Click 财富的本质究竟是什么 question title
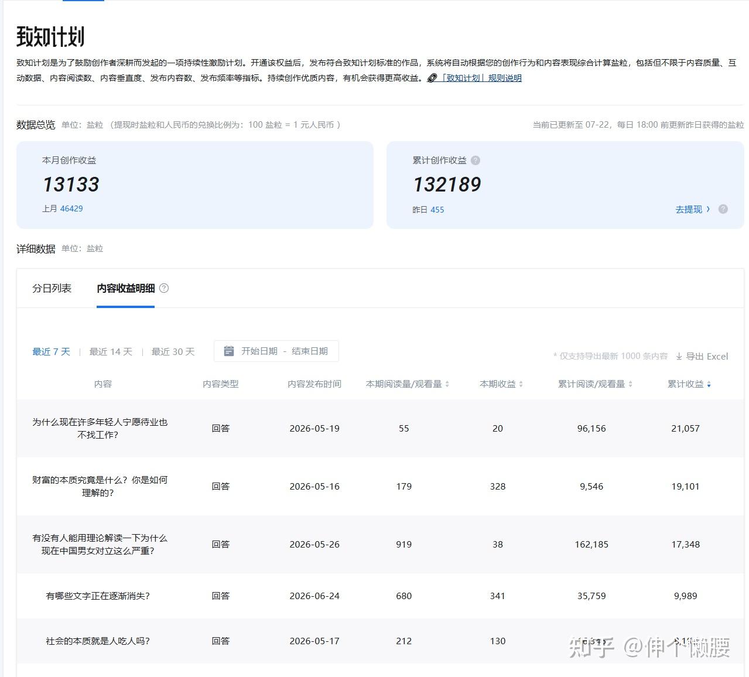 tap(100, 486)
